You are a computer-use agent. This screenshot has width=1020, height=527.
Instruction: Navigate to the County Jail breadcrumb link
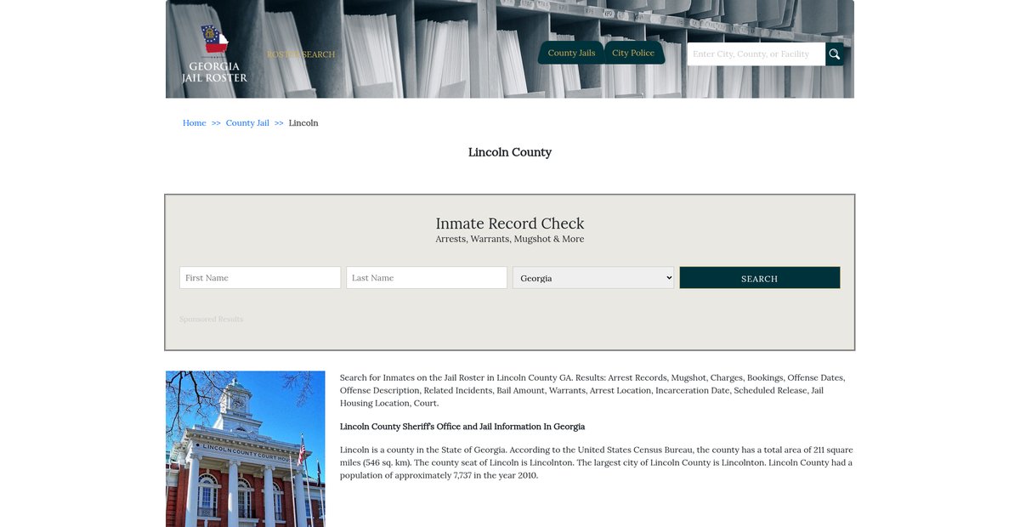pyautogui.click(x=247, y=123)
